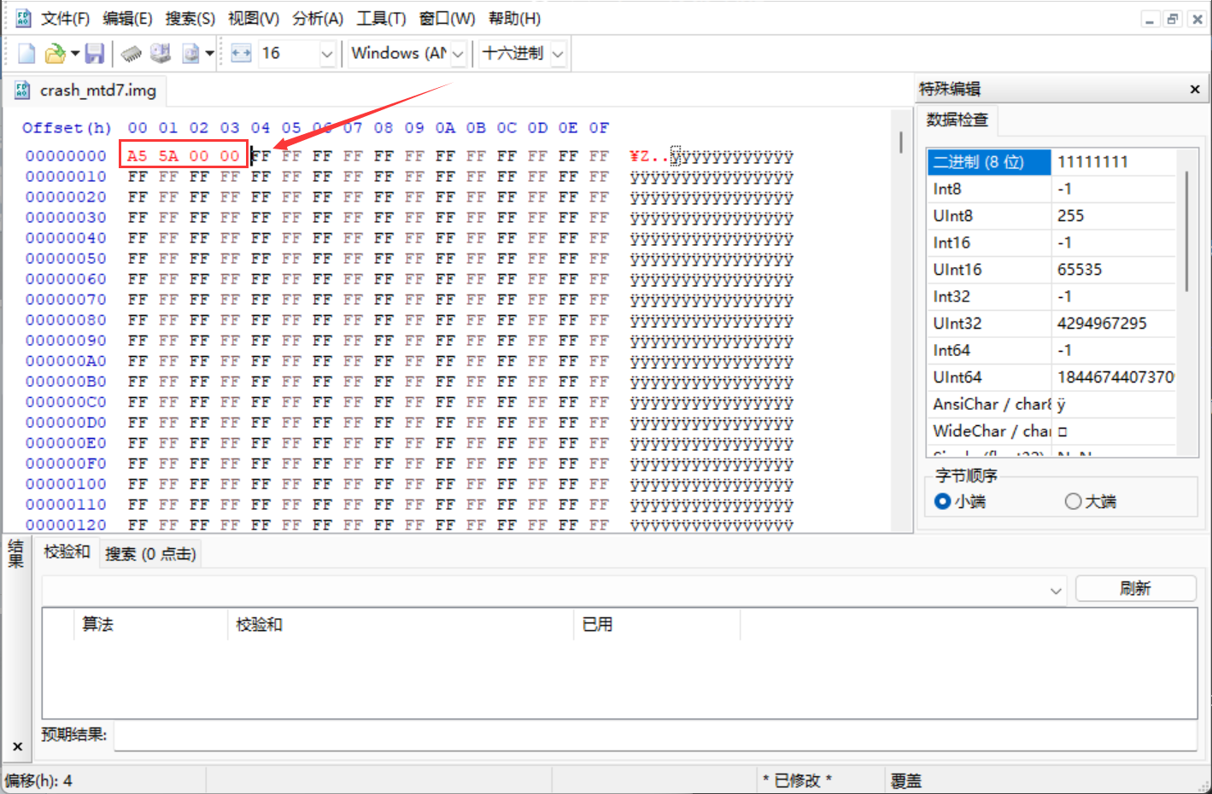Viewport: 1212px width, 794px height.
Task: Click the Save floppy disk icon
Action: click(x=94, y=54)
